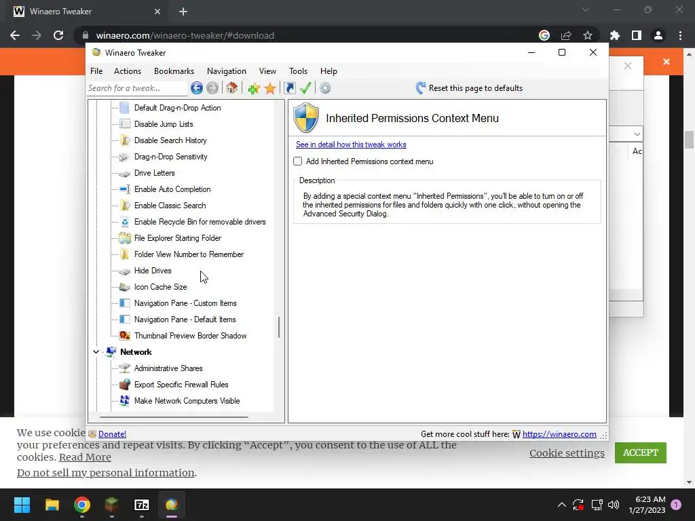Show hidden tray icons chevron

561,505
